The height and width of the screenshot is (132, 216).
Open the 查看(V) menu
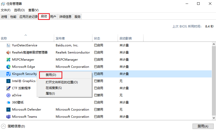point(33,10)
